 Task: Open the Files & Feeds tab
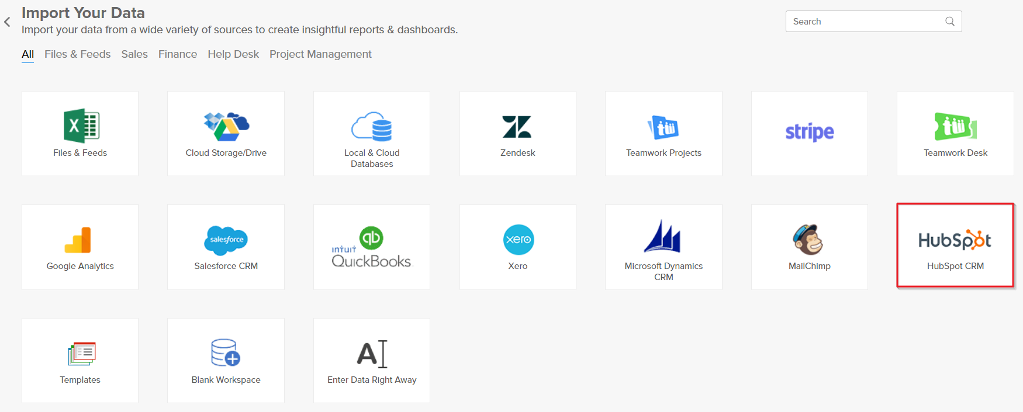(78, 54)
